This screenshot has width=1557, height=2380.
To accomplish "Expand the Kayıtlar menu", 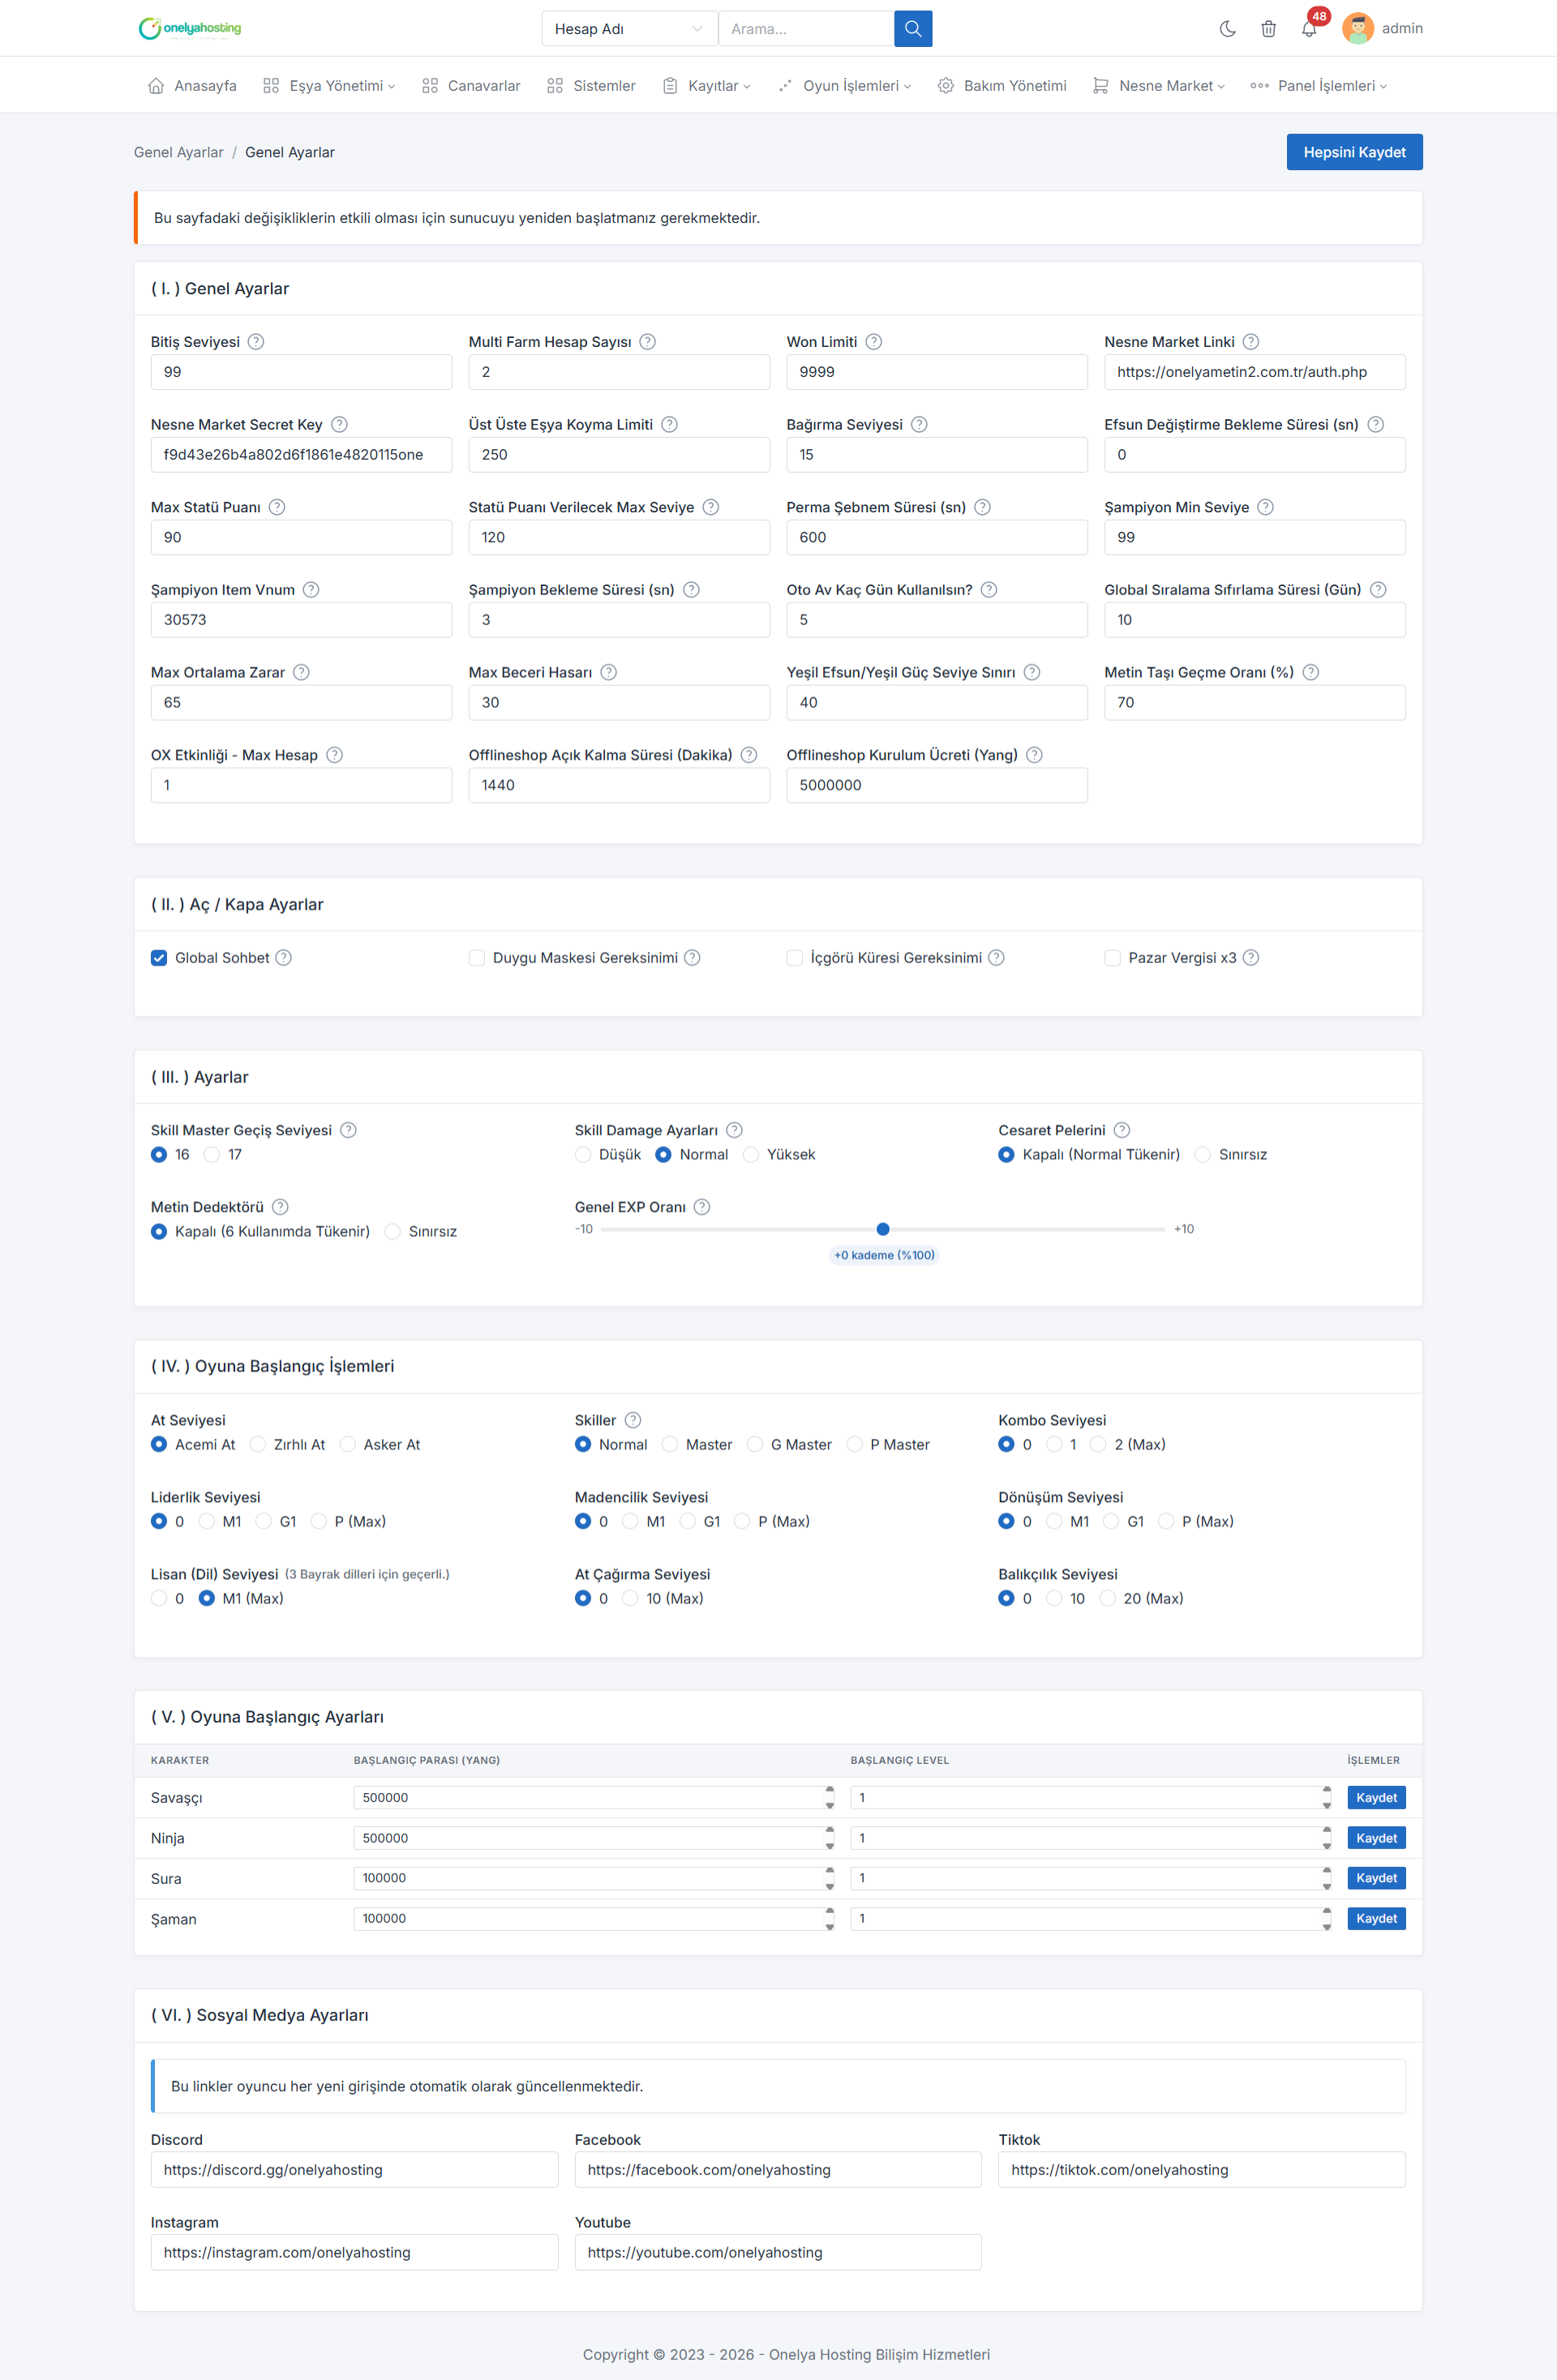I will click(706, 86).
